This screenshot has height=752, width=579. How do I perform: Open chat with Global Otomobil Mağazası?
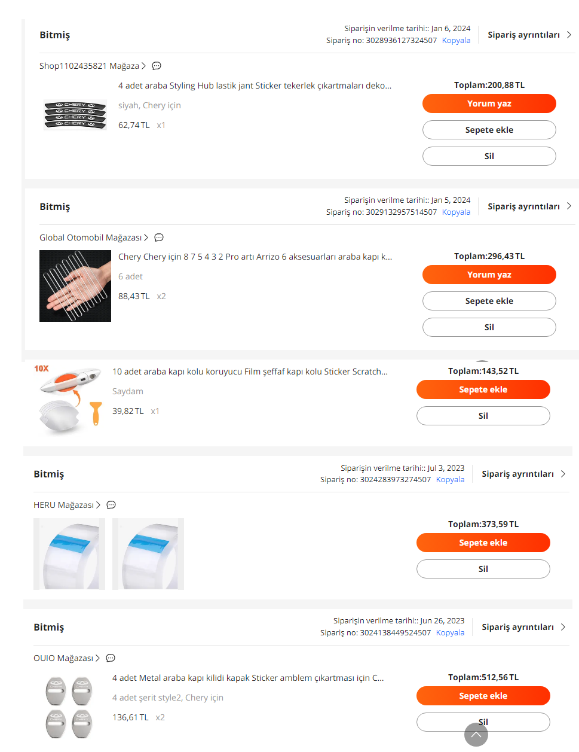[159, 238]
